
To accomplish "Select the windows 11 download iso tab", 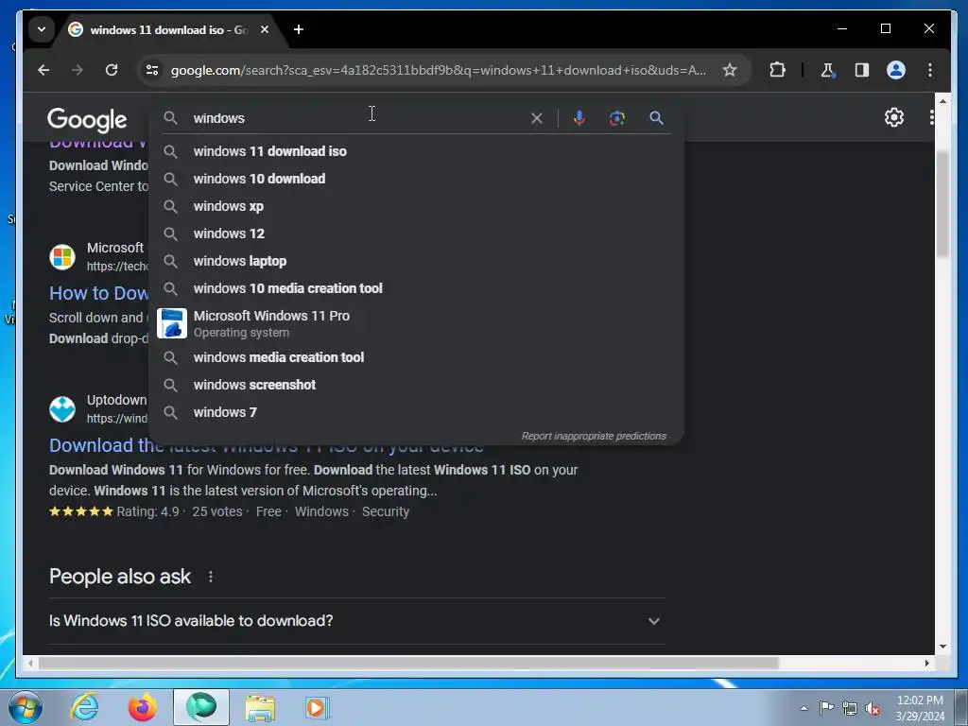I will 168,29.
